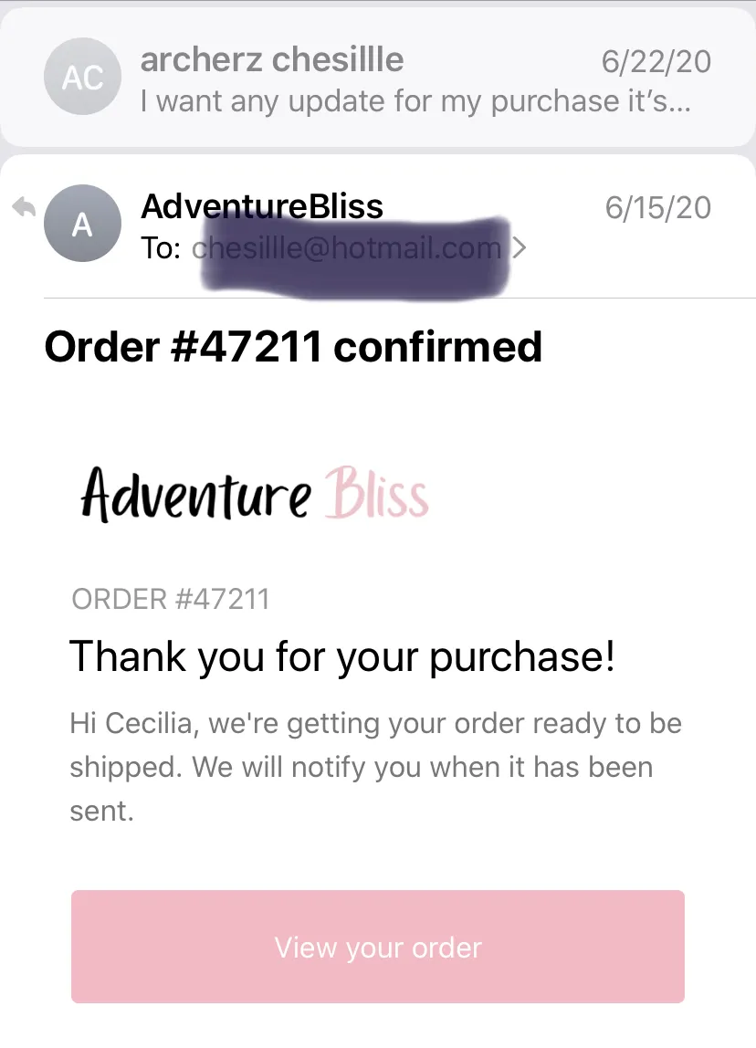
Task: Click the To: field label
Action: [x=161, y=248]
